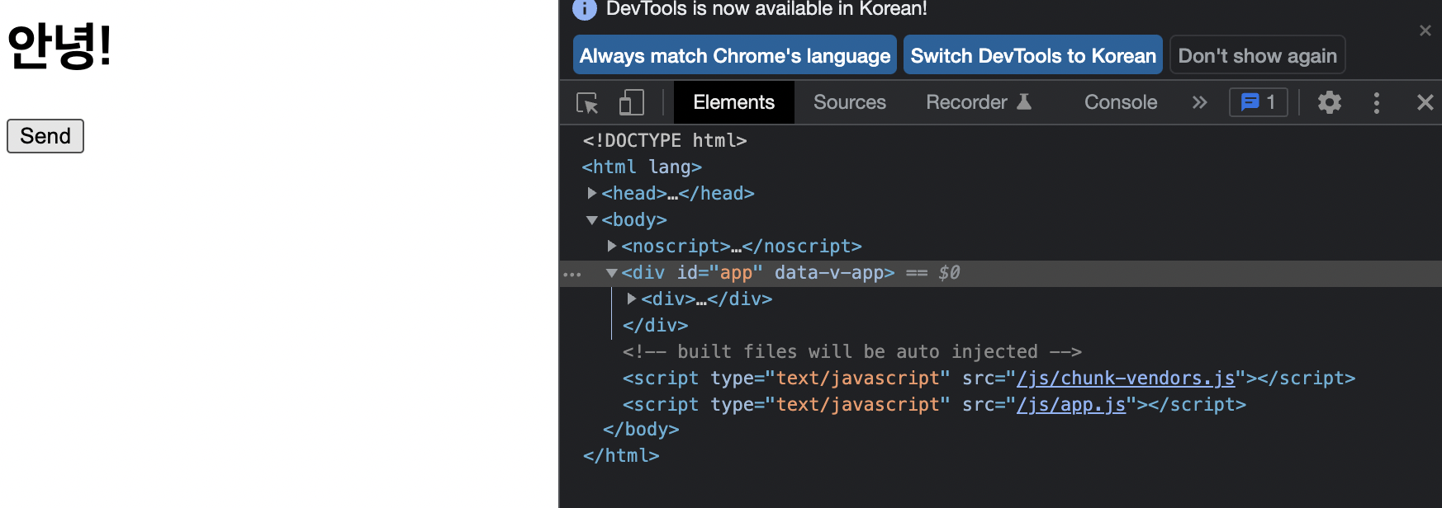
Task: Click the Send button on the page
Action: pos(45,136)
